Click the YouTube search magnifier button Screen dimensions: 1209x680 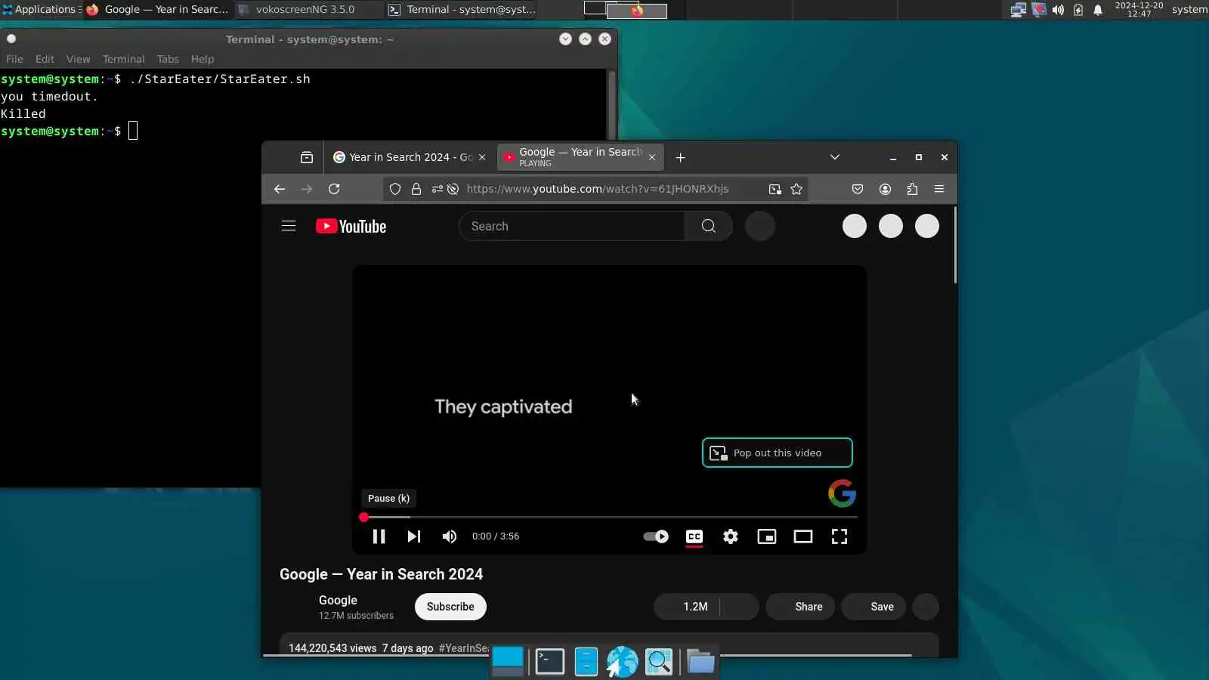click(709, 226)
